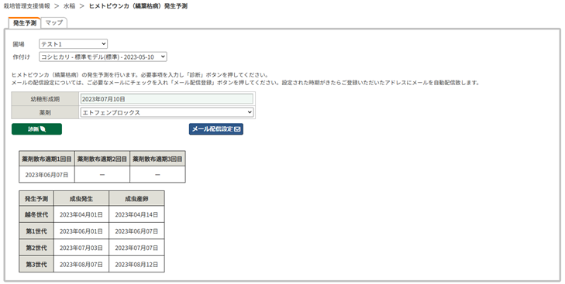Click the envelope icon on メール配信設定
The width and height of the screenshot is (565, 284).
pyautogui.click(x=237, y=129)
